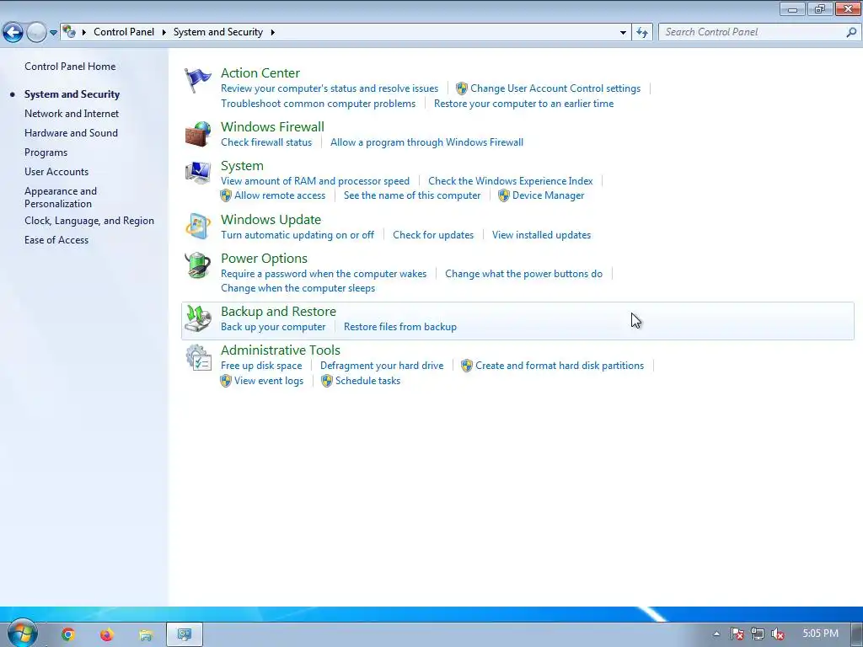Click Change when the computer sleeps
The height and width of the screenshot is (647, 863).
[297, 288]
